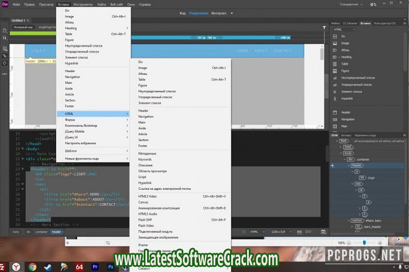Click the Figure icon in Insert panel

click(x=335, y=71)
